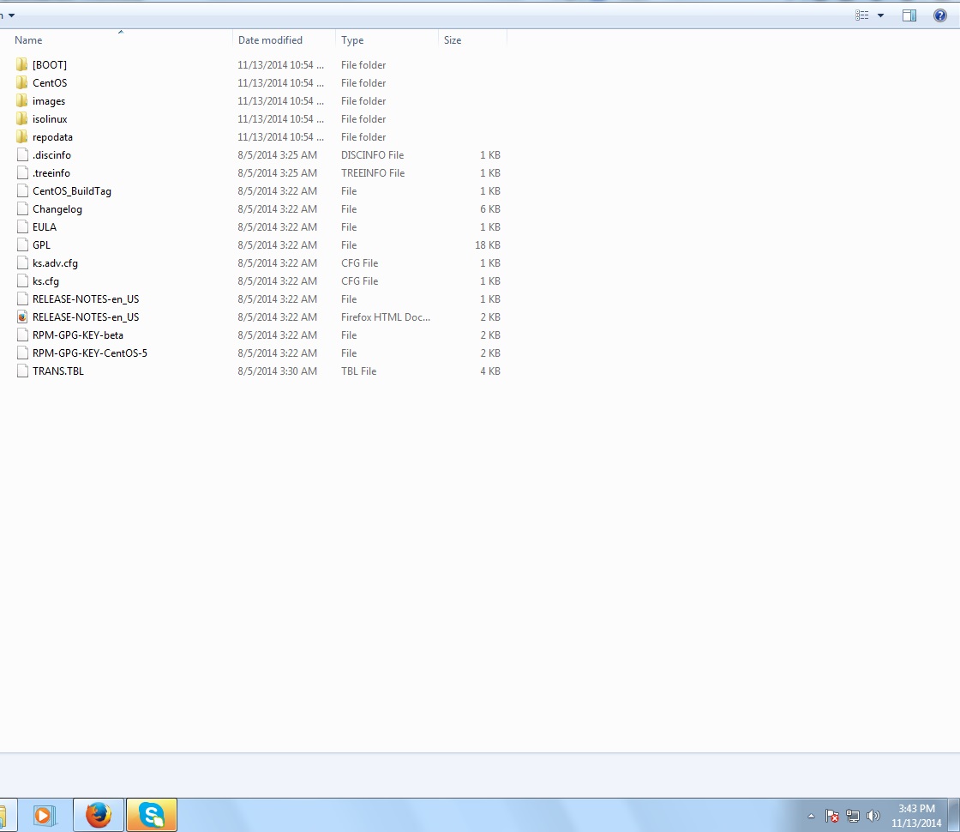
Task: Click the 6 KB size value
Action: click(x=489, y=209)
